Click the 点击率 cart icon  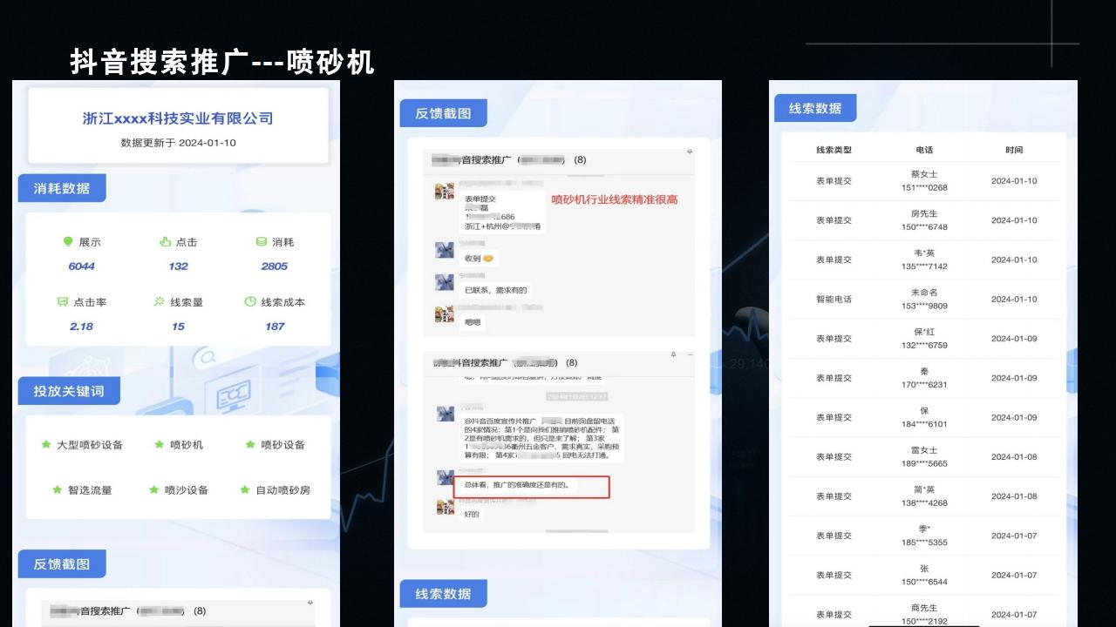click(x=63, y=302)
